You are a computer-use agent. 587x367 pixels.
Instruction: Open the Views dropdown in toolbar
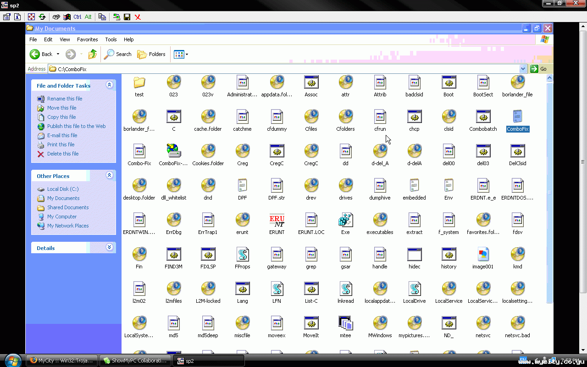[181, 54]
